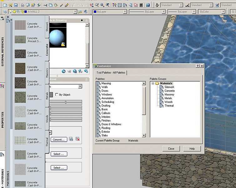The image size is (236, 188).
Task: Click the red X delete-map icon beside Concret button
Action: coord(78,139)
